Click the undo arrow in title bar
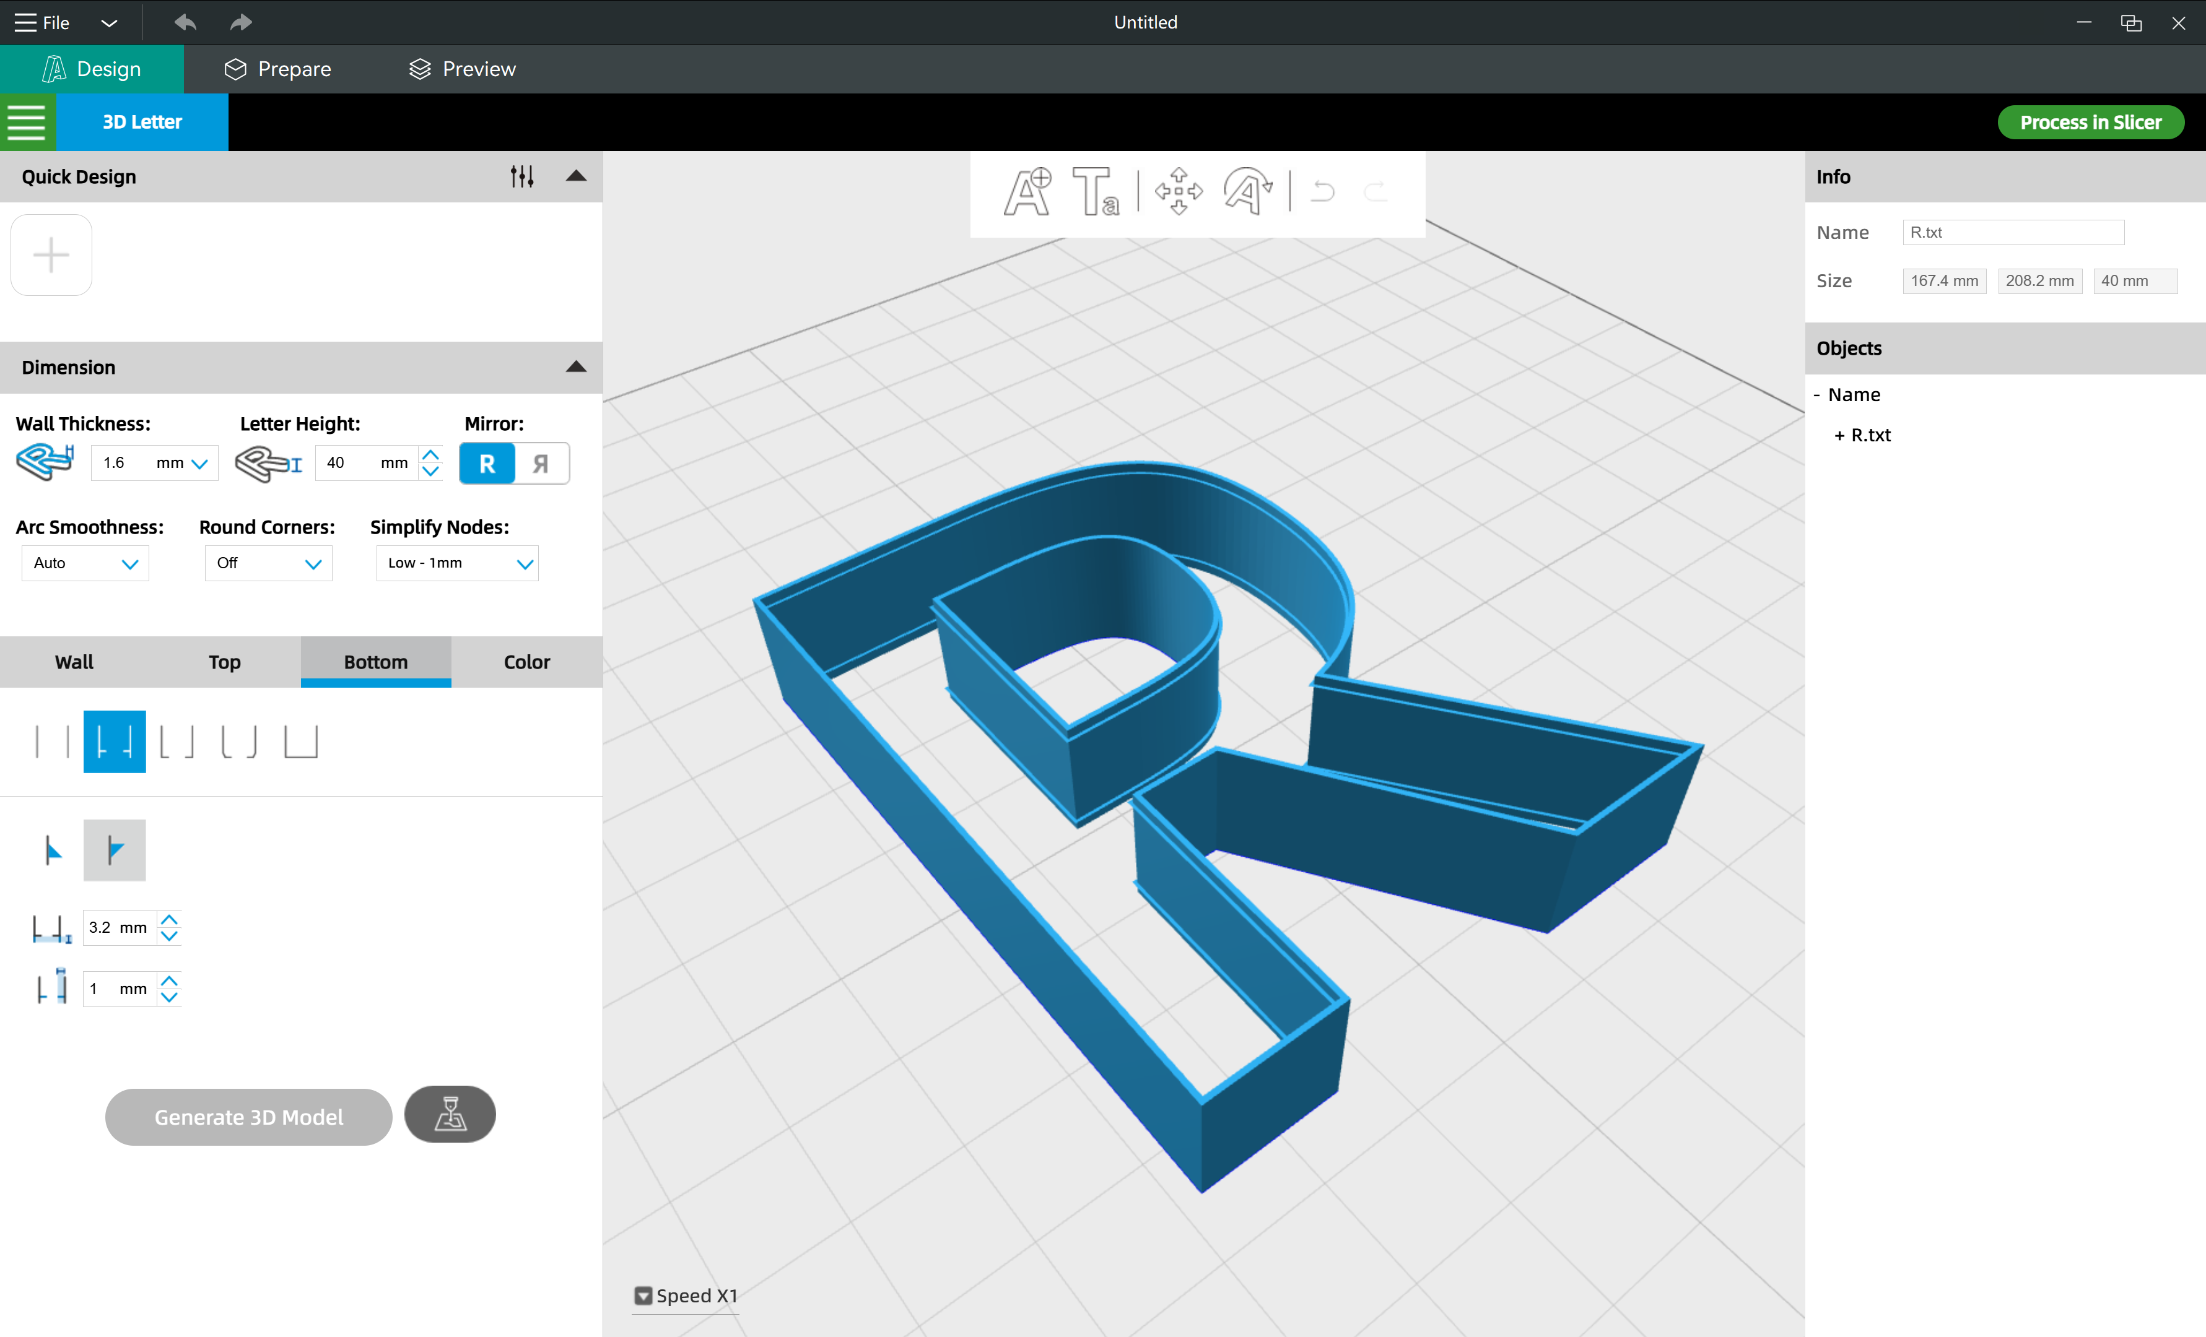 tap(185, 22)
